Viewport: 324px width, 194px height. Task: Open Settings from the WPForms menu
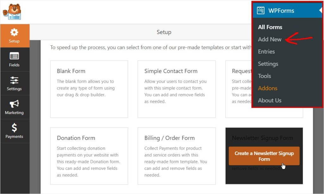[268, 64]
